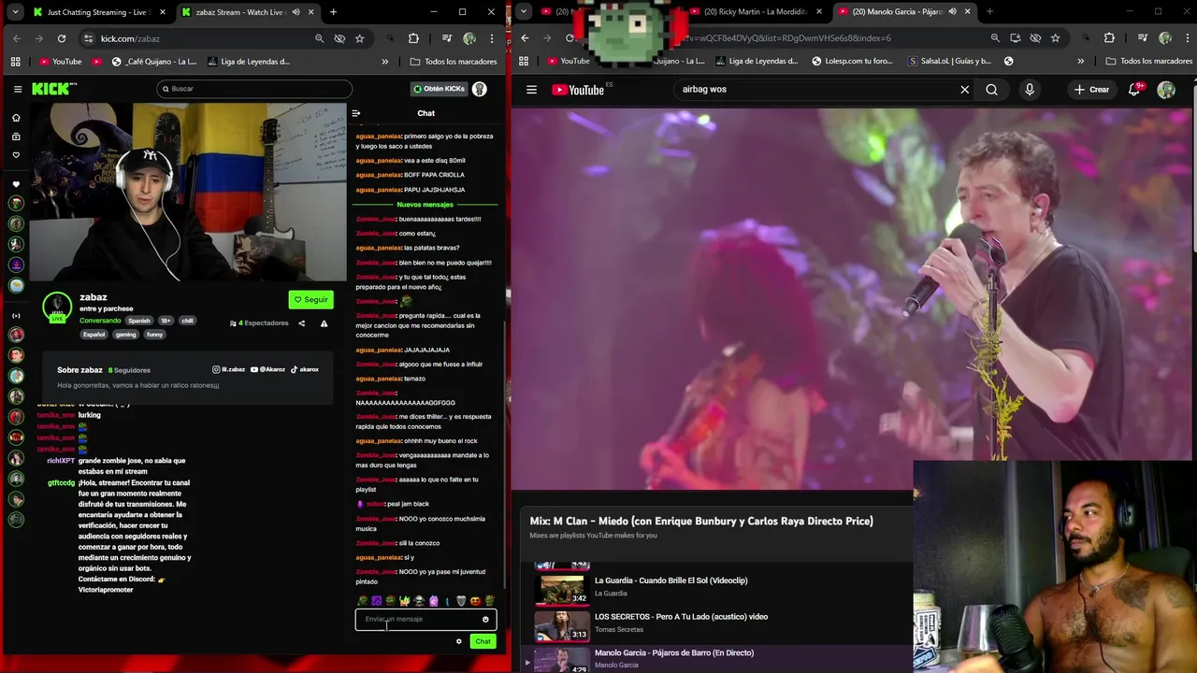The height and width of the screenshot is (673, 1197).
Task: Go to YouTube home via logo
Action: pyautogui.click(x=579, y=90)
